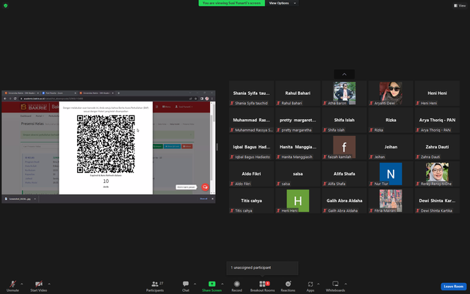Select Nur Tiur's 'N' avatar tile
This screenshot has width=470, height=294.
tap(391, 173)
